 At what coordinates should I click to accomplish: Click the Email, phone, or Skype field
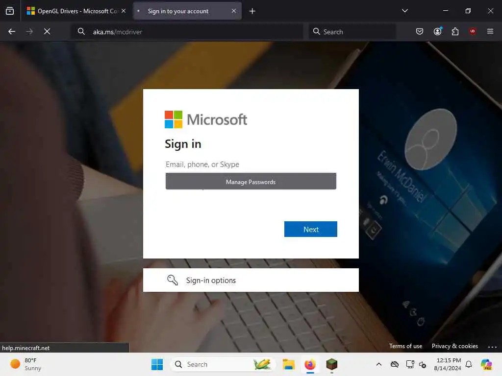click(251, 164)
